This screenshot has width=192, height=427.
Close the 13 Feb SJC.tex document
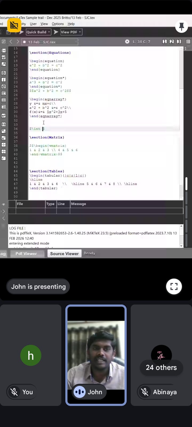pyautogui.click(x=127, y=42)
